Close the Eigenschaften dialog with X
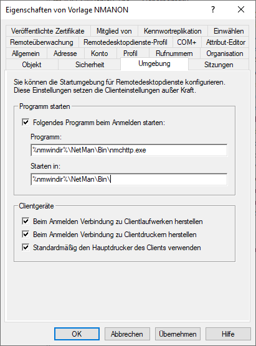Viewport: 256px width, 346px height. coord(241,9)
